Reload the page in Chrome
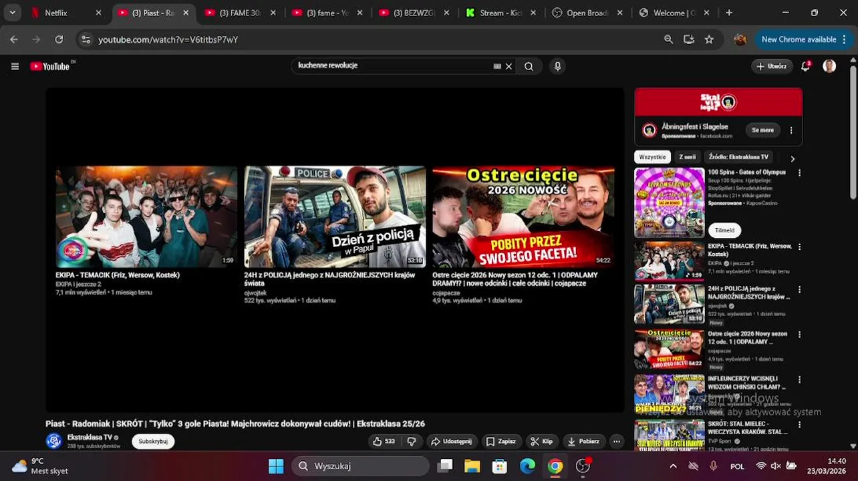The image size is (858, 481). (x=59, y=39)
